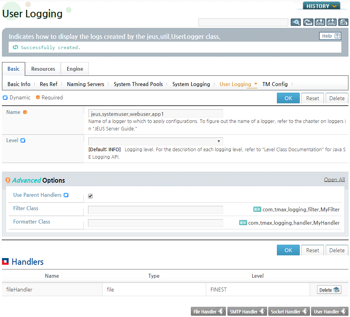Click the 'Successfully created.' message
350x317 pixels.
[50, 47]
